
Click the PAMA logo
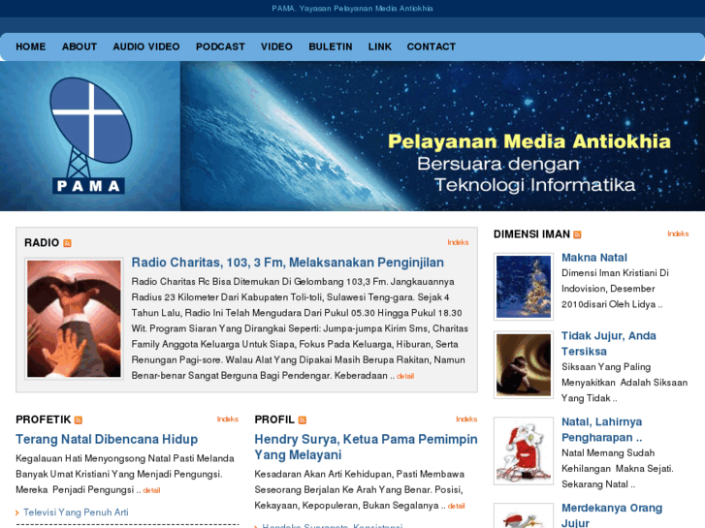pyautogui.click(x=90, y=137)
